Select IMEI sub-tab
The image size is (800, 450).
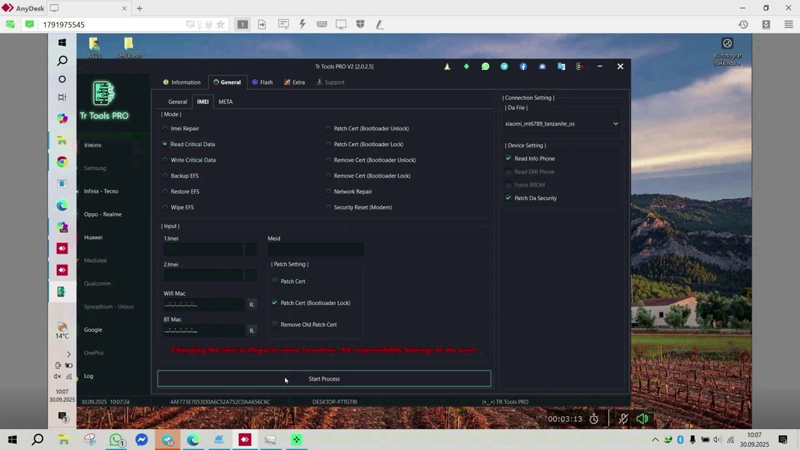(202, 101)
